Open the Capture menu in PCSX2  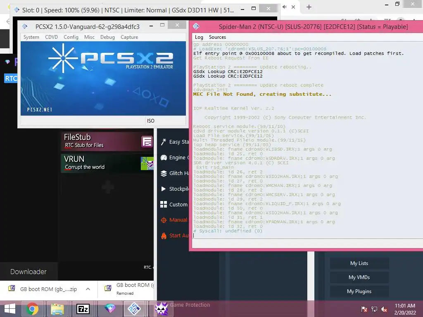pos(129,37)
